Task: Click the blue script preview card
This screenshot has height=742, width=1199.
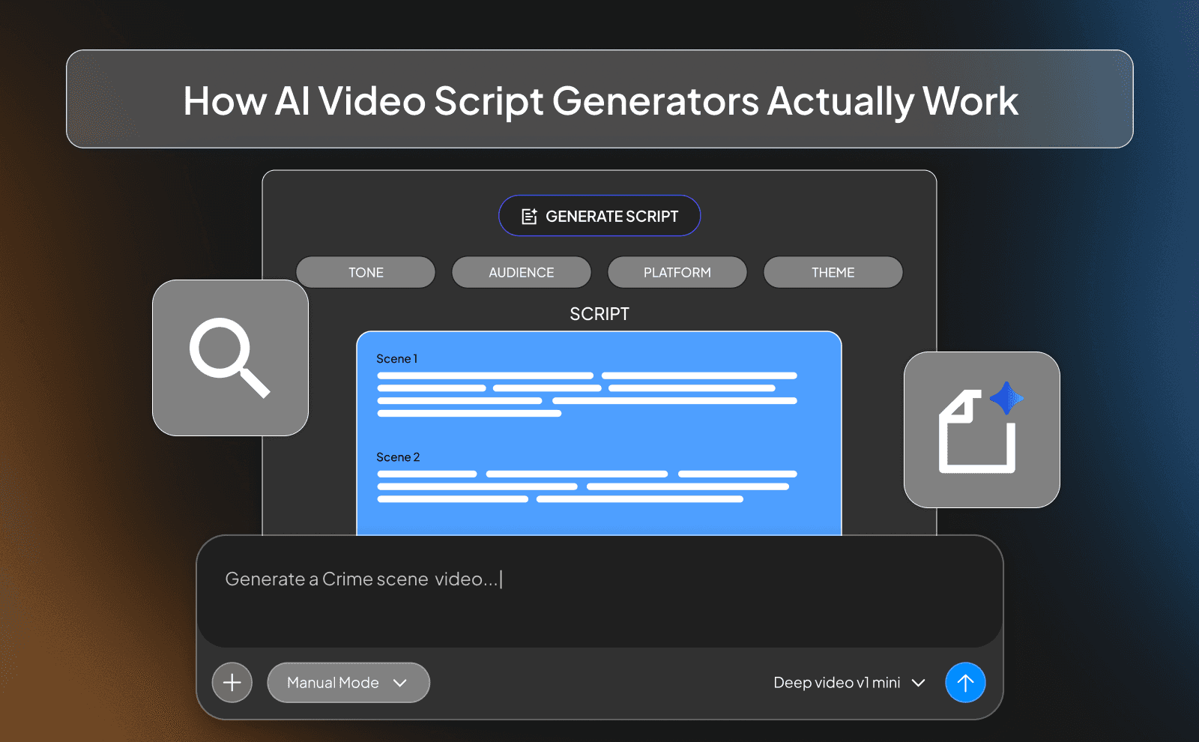Action: click(599, 433)
